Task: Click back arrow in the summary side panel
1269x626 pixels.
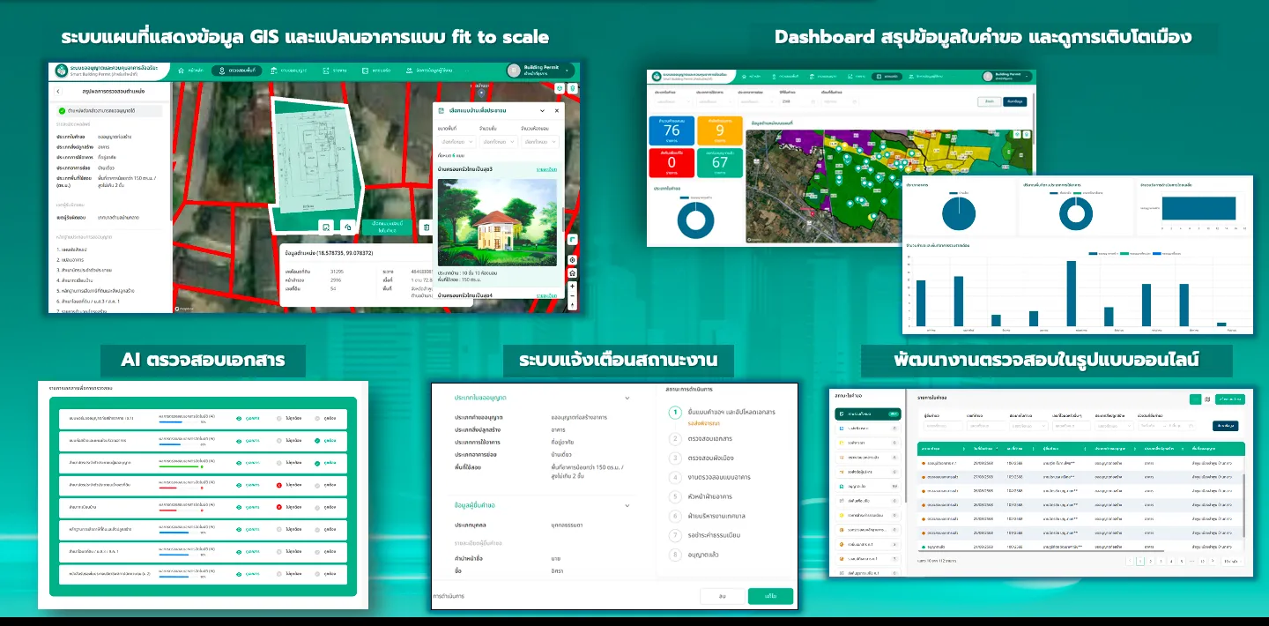Action: (x=58, y=92)
